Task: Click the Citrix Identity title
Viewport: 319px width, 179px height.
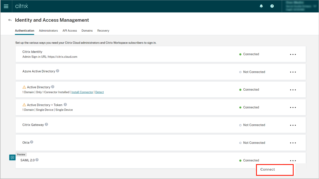Action: 32,52
